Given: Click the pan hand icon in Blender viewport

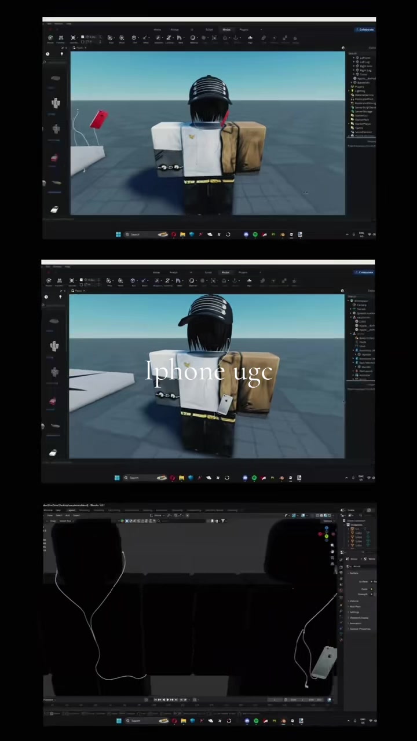Looking at the screenshot, I should click(x=332, y=552).
